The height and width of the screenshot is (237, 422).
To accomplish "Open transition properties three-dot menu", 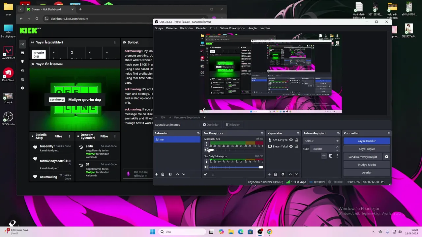I will pyautogui.click(x=337, y=156).
